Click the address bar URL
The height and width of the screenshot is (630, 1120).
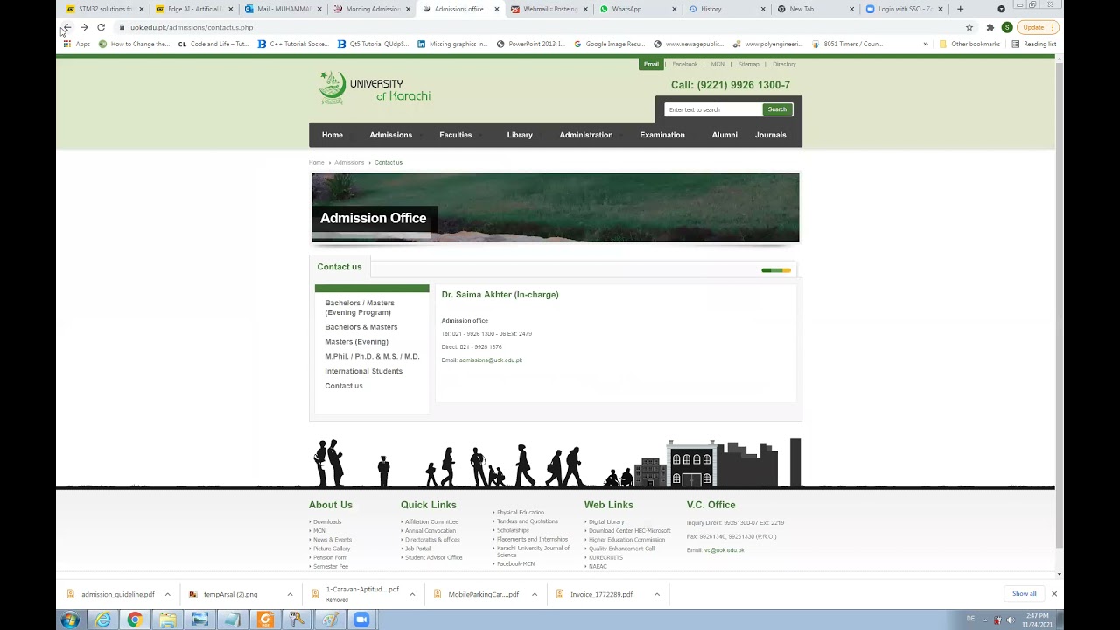[x=192, y=27]
